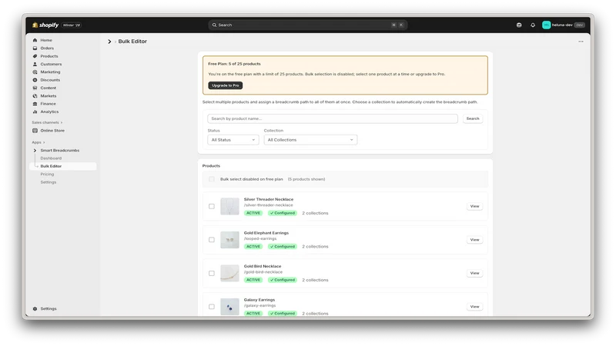Click the Upgrade to Pro button
The width and height of the screenshot is (616, 346).
(x=225, y=85)
